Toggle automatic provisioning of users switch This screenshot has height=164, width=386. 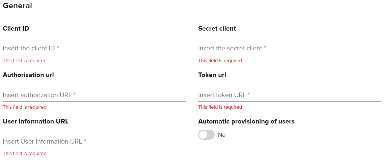click(x=206, y=135)
